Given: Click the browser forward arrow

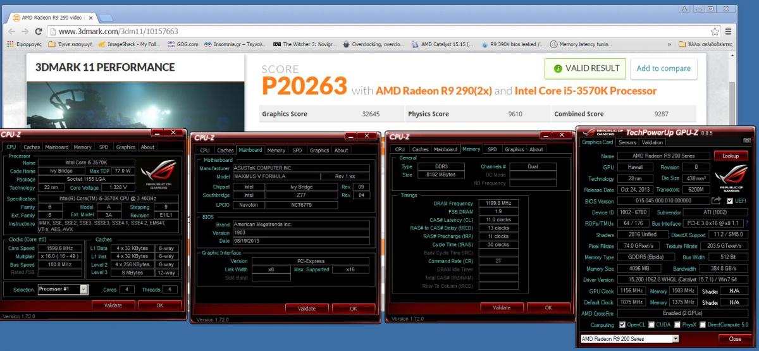Looking at the screenshot, I should 25,31.
